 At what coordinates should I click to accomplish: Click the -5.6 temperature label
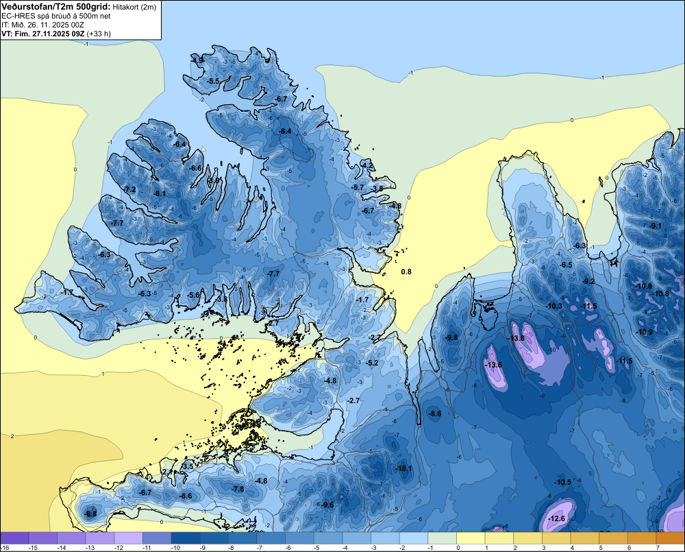click(x=194, y=295)
